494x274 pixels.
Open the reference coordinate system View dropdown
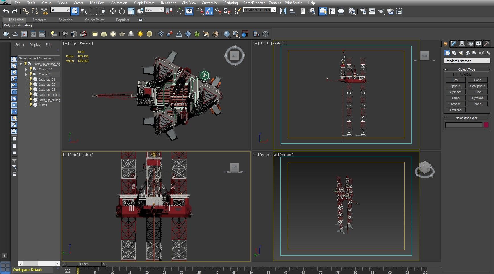coord(155,10)
